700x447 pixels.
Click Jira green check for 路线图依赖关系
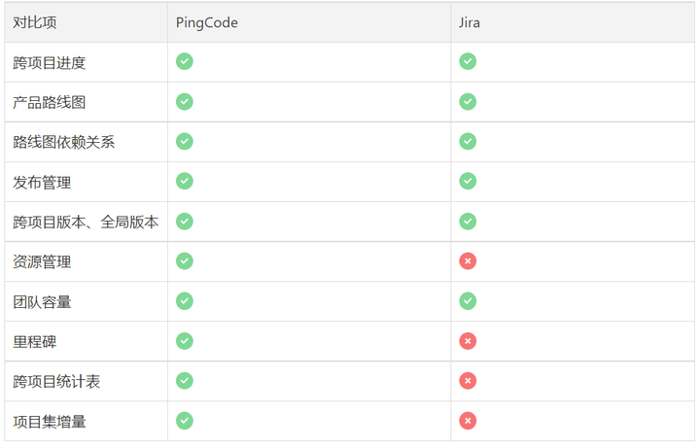click(468, 141)
